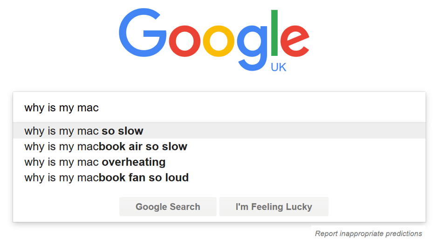Image resolution: width=438 pixels, height=246 pixels.
Task: Click bold 'book fan so loud' suggestion text
Action: 144,178
